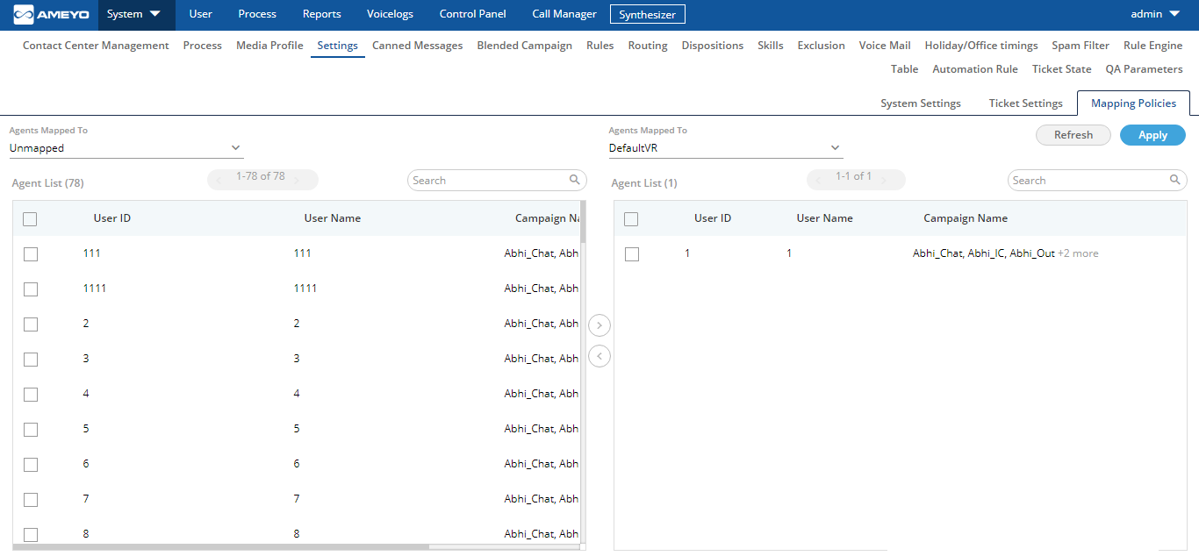1199x556 pixels.
Task: Open Automation Rule section
Action: 975,69
